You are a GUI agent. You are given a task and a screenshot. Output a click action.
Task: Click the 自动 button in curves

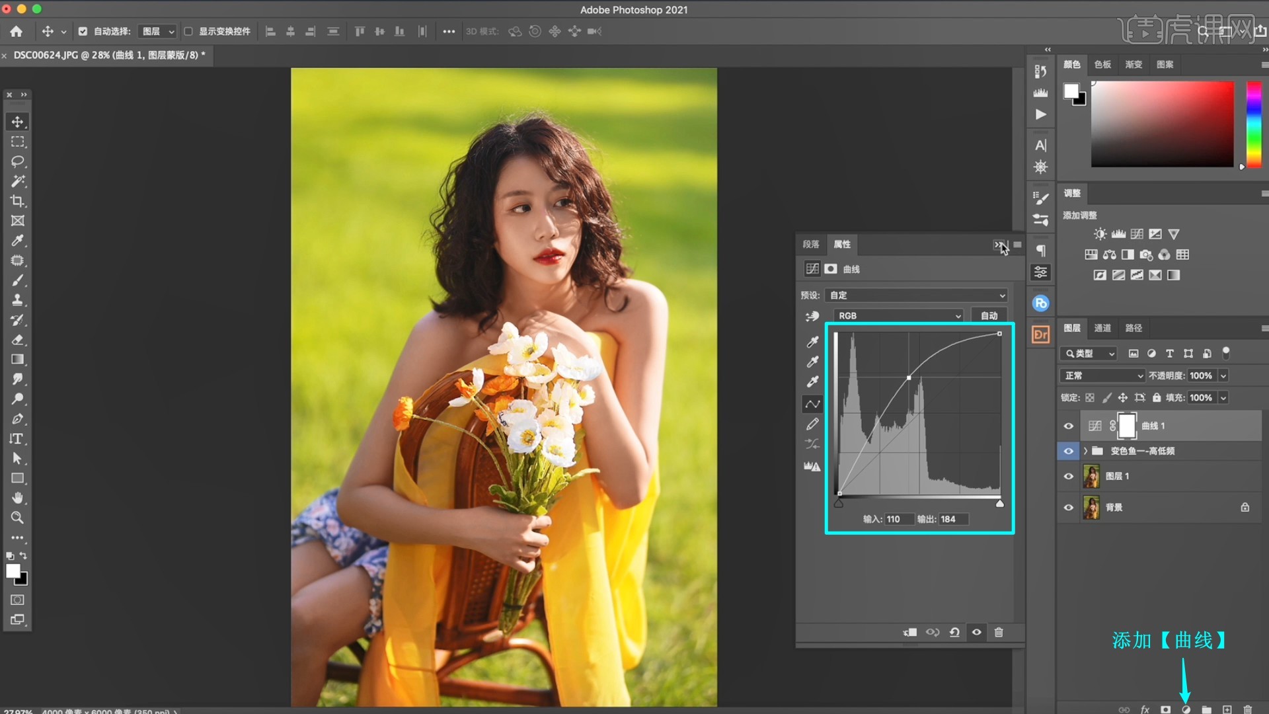coord(989,315)
